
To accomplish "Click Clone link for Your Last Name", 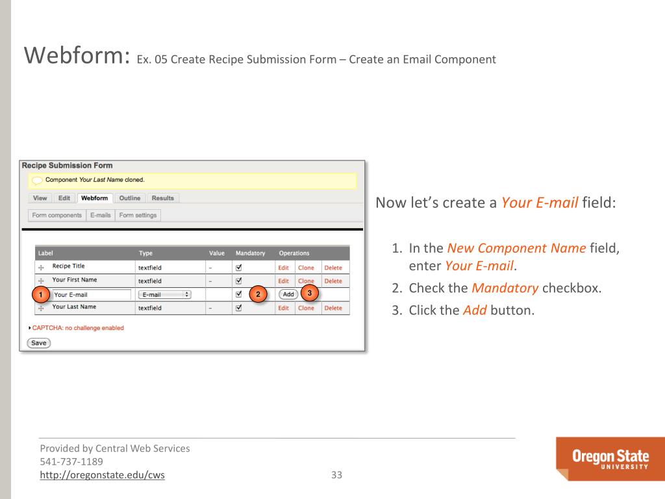I will (x=306, y=308).
